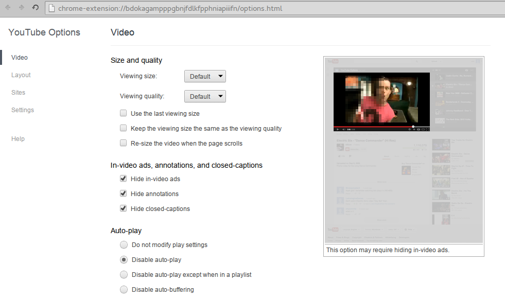The width and height of the screenshot is (505, 299).
Task: Choose 'Disable auto-buffering' radio option
Action: pyautogui.click(x=124, y=290)
